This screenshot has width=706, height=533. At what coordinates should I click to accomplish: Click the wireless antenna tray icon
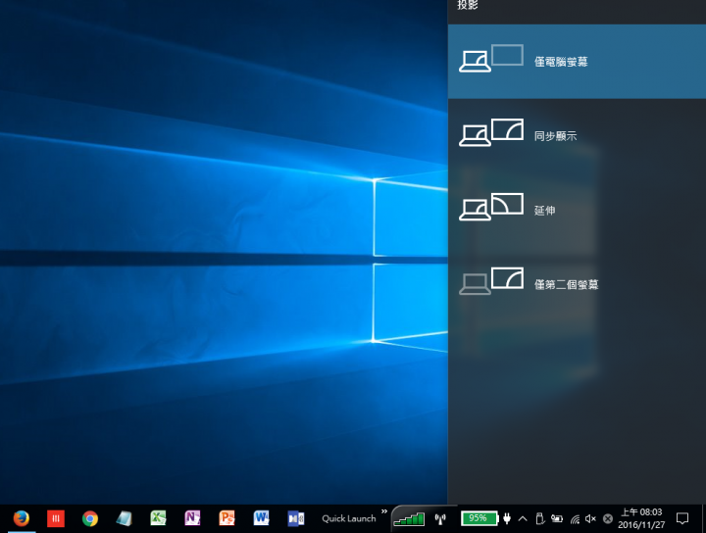point(440,519)
